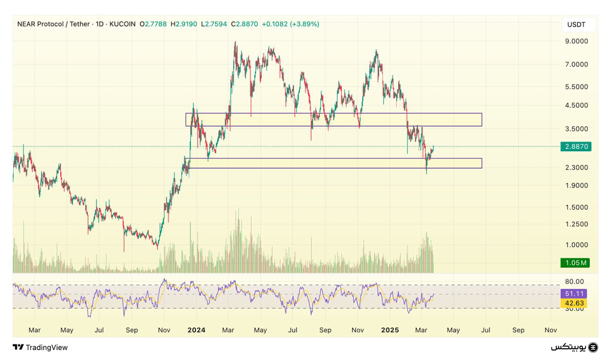The image size is (611, 357).
Task: Click the 1.05M volume label
Action: pos(576,263)
